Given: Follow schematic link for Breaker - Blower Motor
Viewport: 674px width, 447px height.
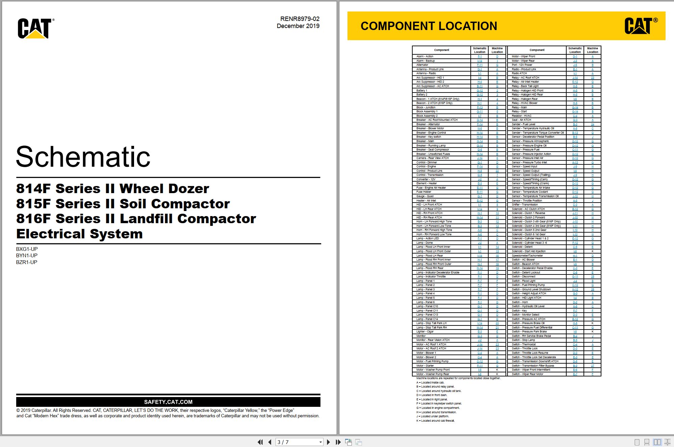Looking at the screenshot, I should (x=479, y=129).
